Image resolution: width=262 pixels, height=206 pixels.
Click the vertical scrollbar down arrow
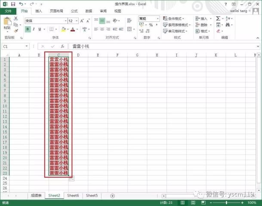[x=259, y=190]
